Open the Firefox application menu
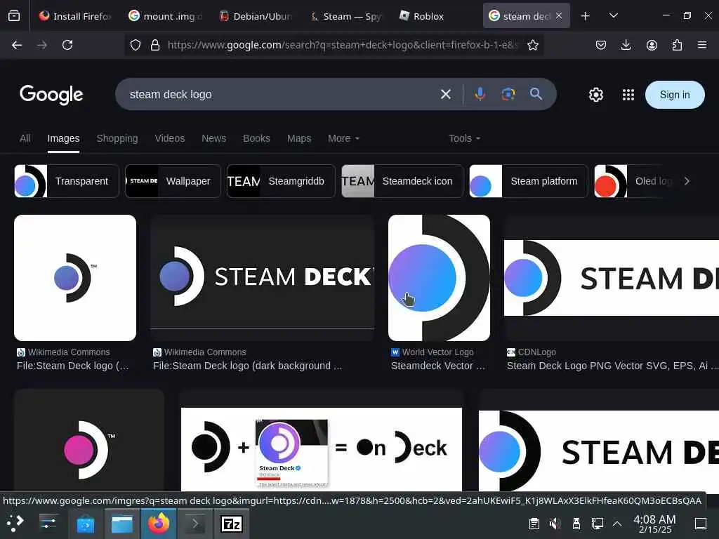This screenshot has width=719, height=539. coord(702,45)
